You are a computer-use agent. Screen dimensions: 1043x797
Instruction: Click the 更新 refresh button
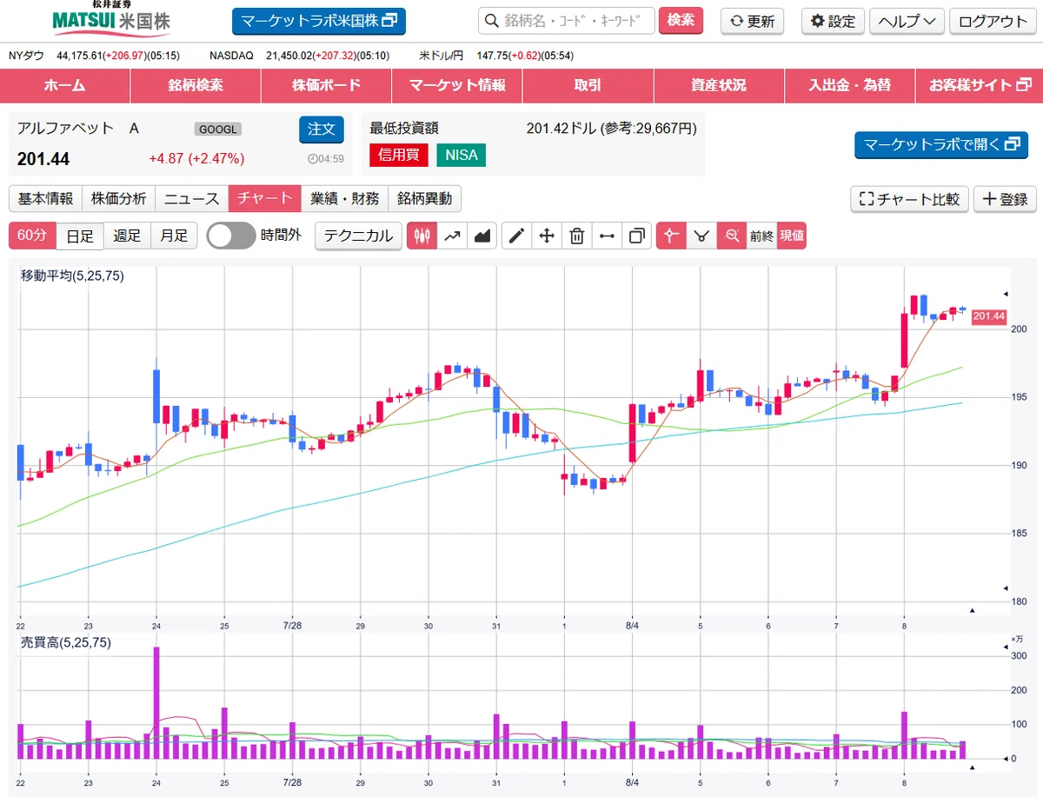[x=752, y=21]
